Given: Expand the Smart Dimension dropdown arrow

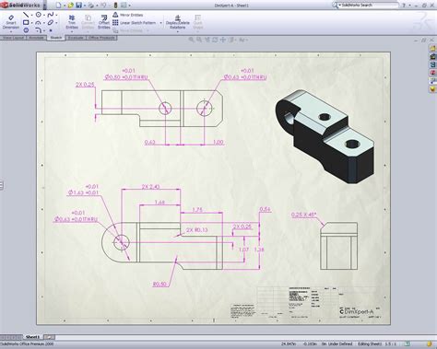Looking at the screenshot, I should [x=11, y=31].
